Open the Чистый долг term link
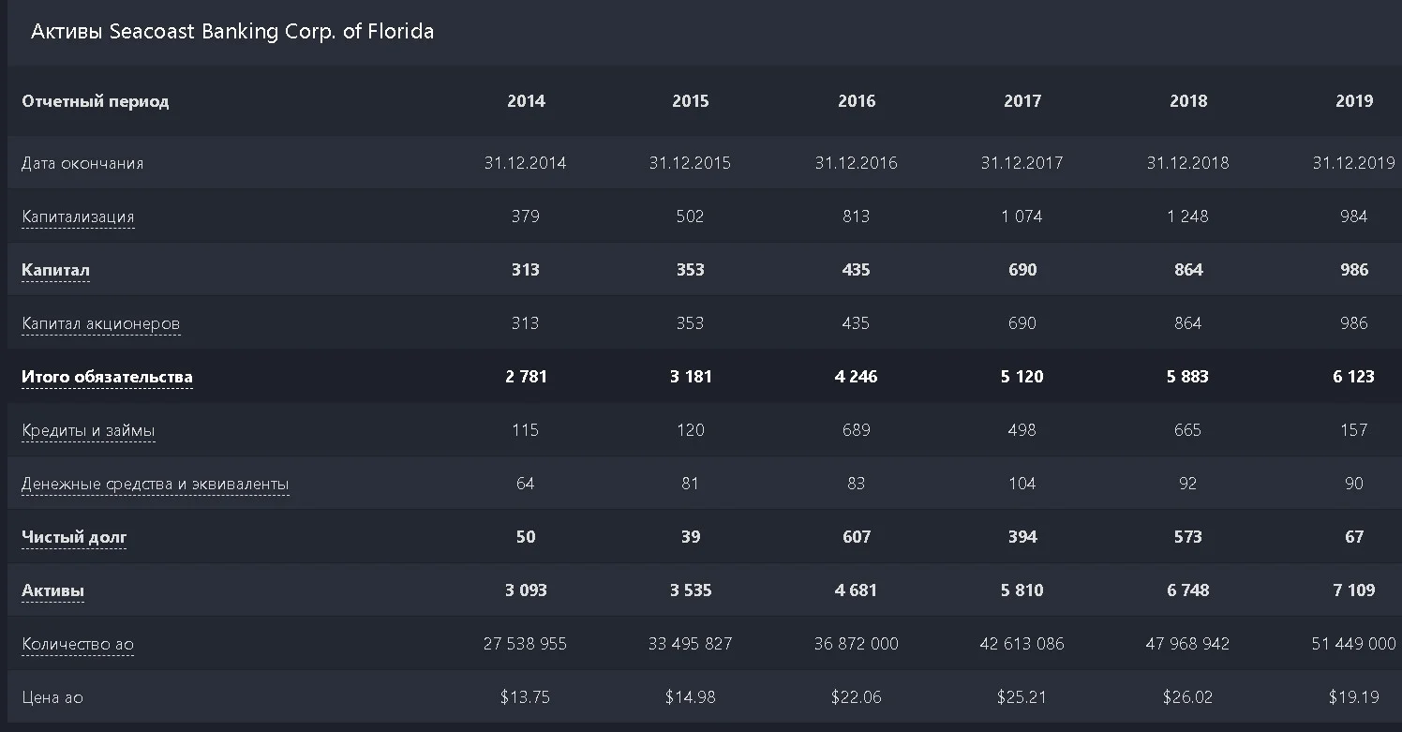This screenshot has height=732, width=1402. tap(74, 537)
